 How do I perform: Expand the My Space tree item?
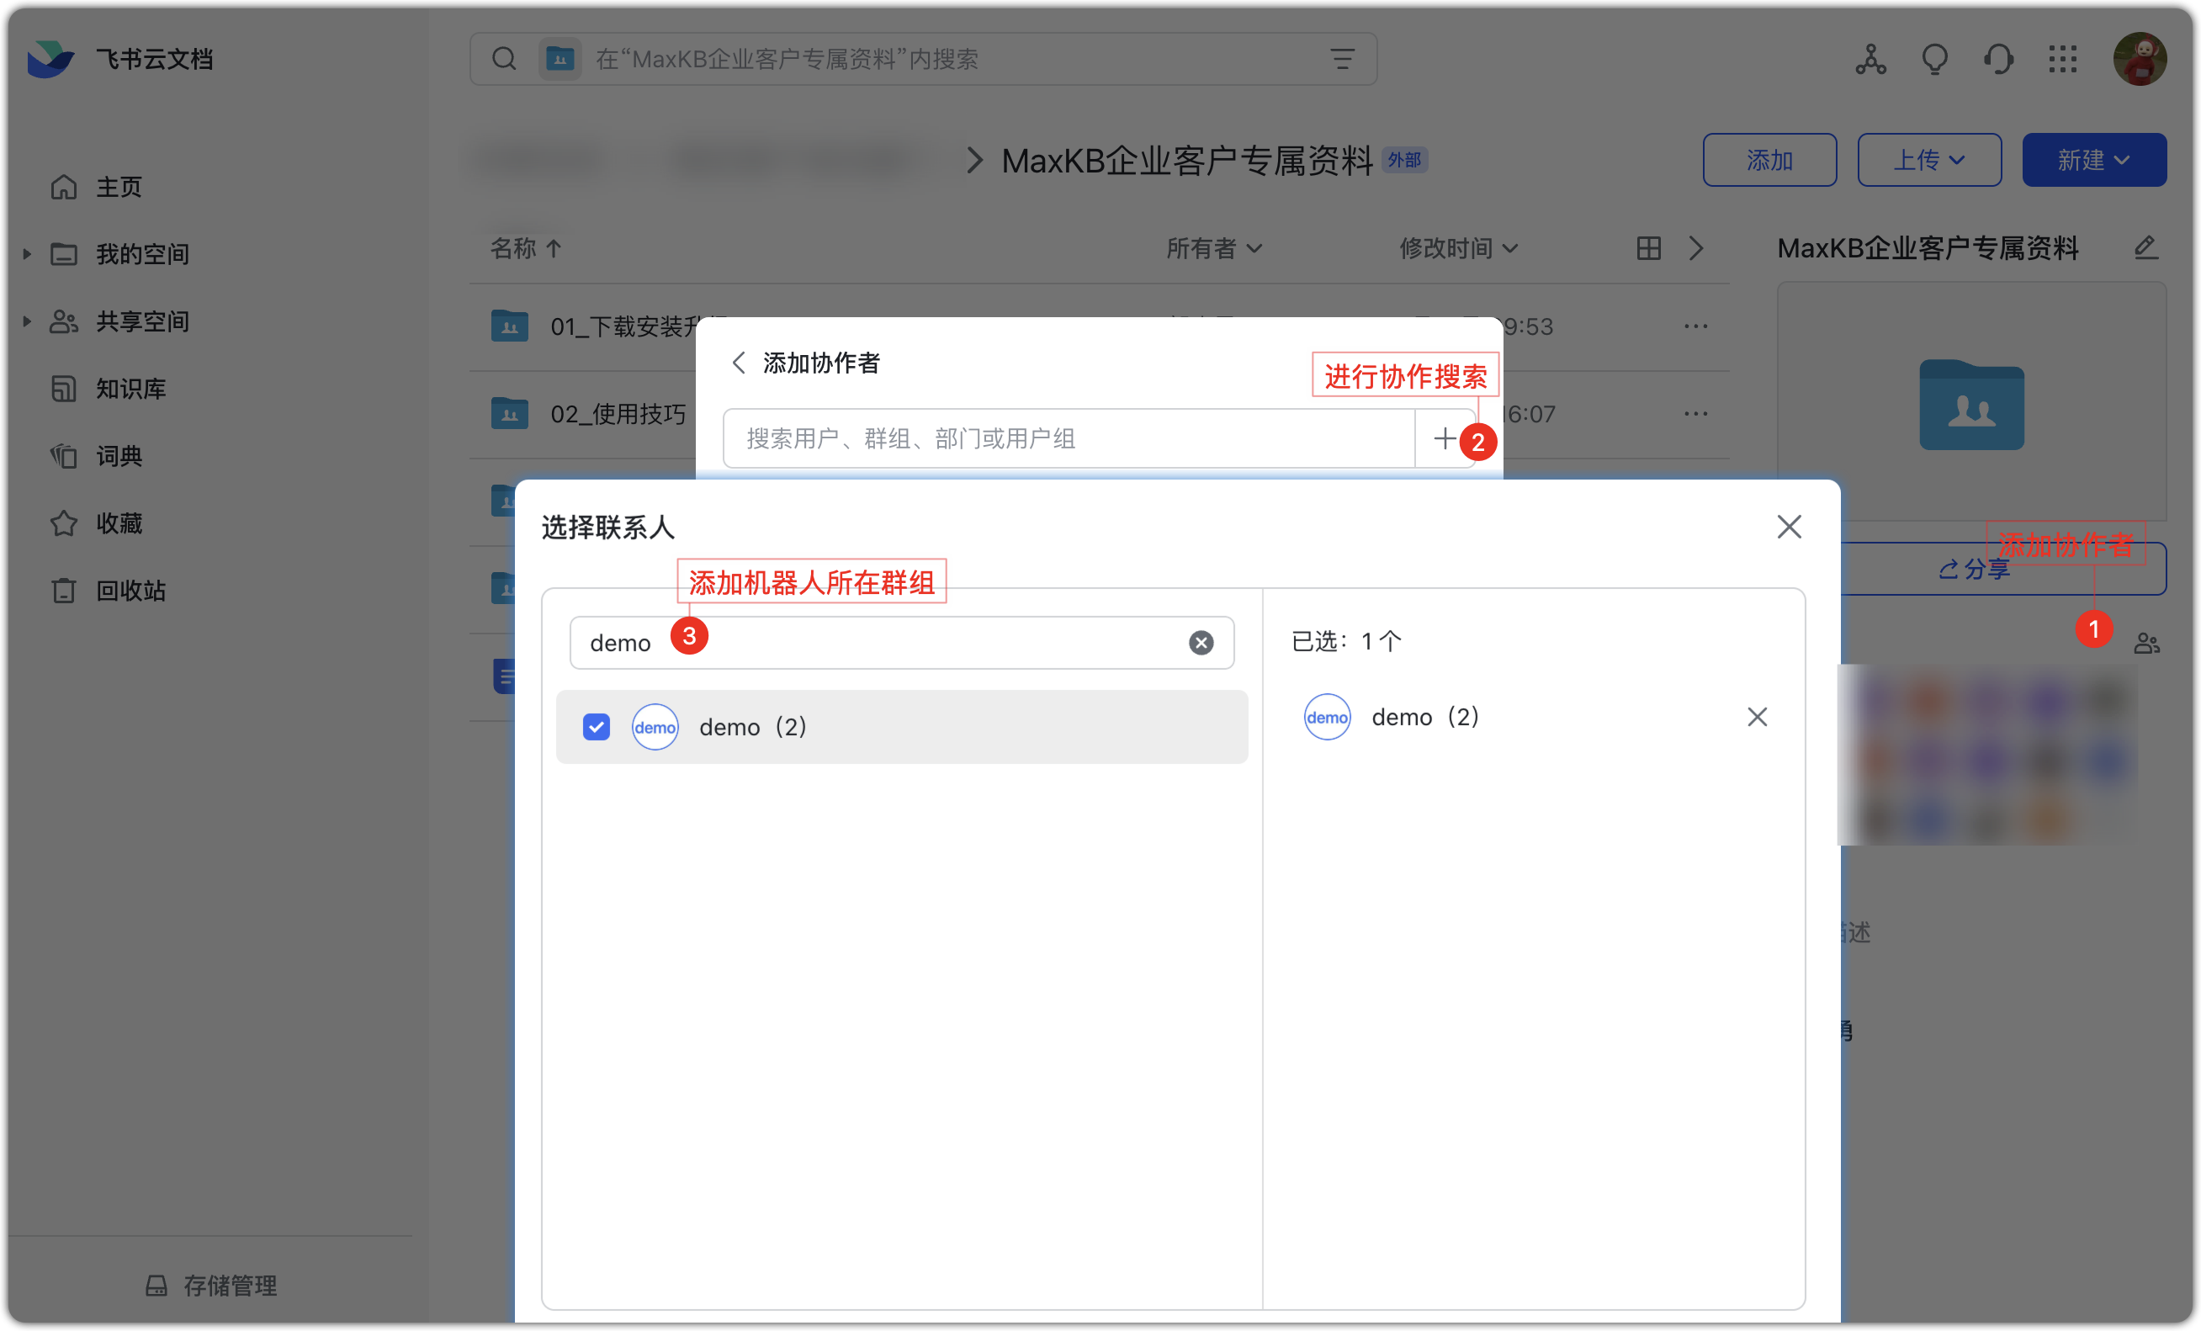pos(27,255)
